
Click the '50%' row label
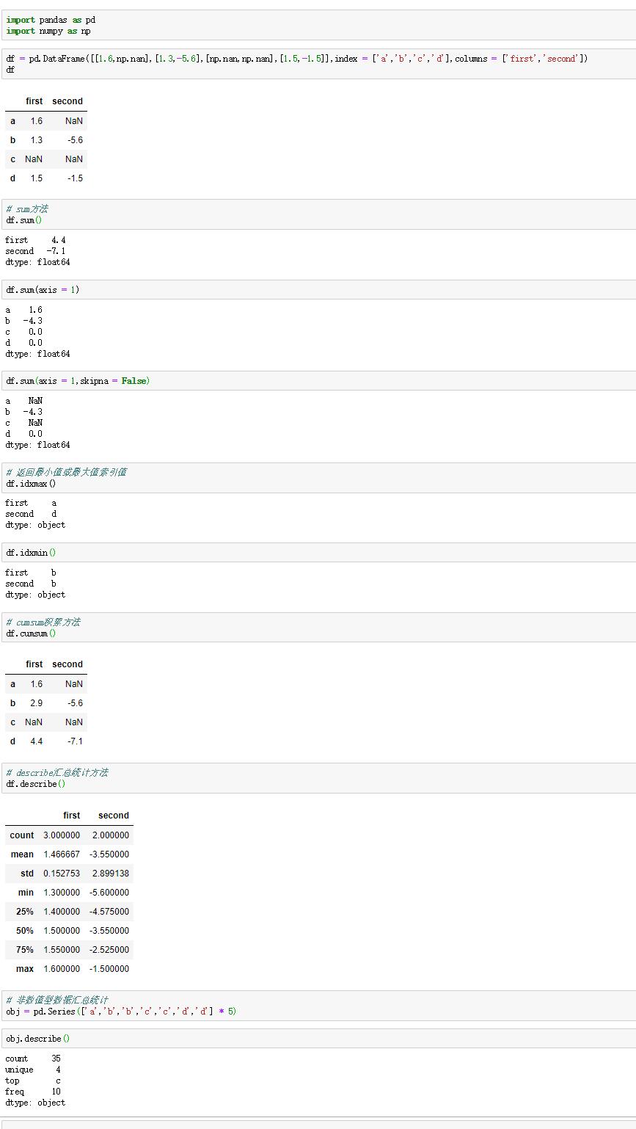point(25,931)
